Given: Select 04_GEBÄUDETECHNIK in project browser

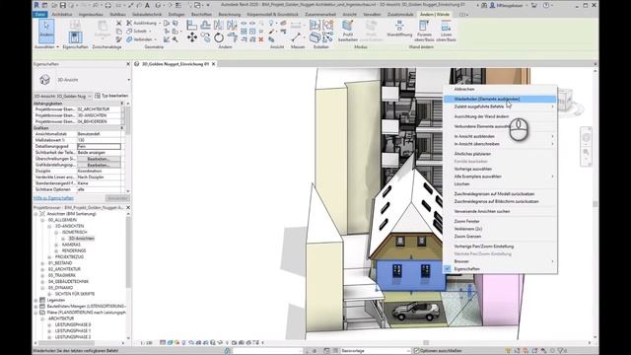Looking at the screenshot, I should click(x=68, y=282).
